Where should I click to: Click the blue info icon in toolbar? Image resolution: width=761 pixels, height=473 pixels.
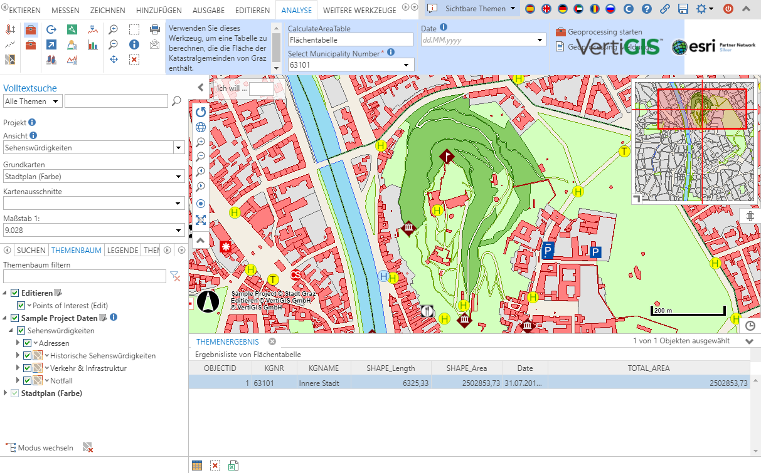pyautogui.click(x=134, y=44)
